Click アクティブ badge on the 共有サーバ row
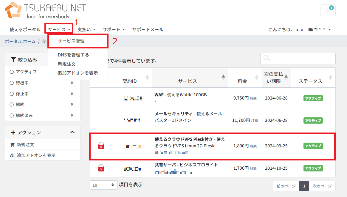347x197 pixels. click(x=313, y=168)
